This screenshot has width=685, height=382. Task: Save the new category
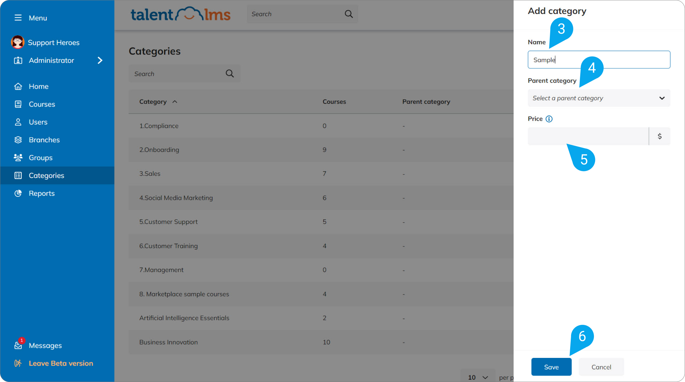coord(551,367)
